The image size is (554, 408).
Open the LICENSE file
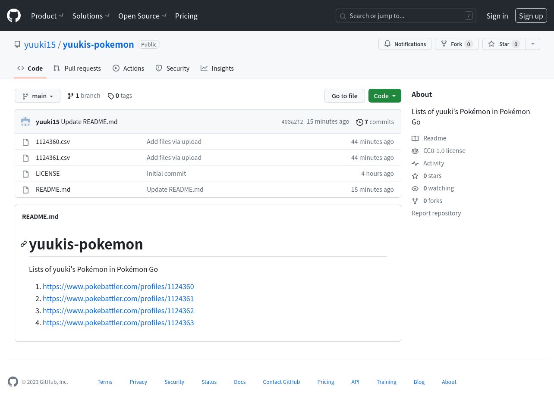point(48,173)
